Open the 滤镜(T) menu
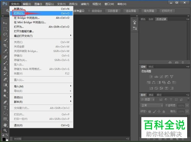This screenshot has width=191, height=142. pos(85,4)
